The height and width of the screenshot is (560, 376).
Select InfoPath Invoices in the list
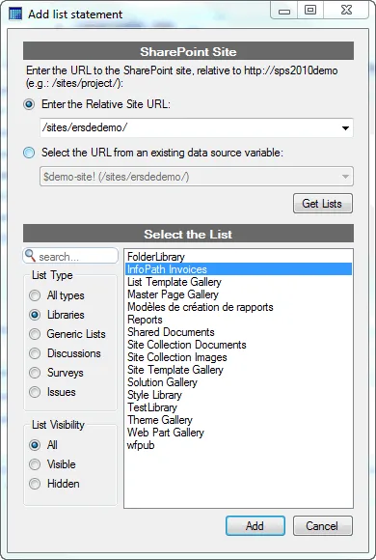(x=238, y=269)
